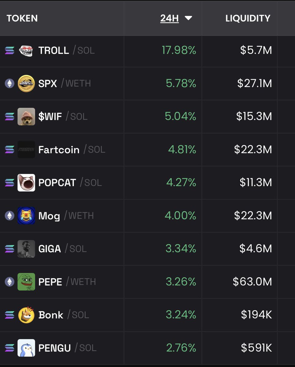Select the Mog $22.3M liquidity cell
The width and height of the screenshot is (295, 367).
(253, 216)
